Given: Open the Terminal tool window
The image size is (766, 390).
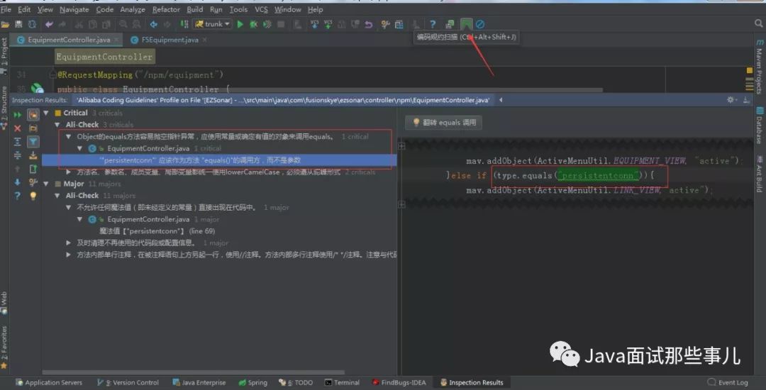Looking at the screenshot, I should point(342,383).
